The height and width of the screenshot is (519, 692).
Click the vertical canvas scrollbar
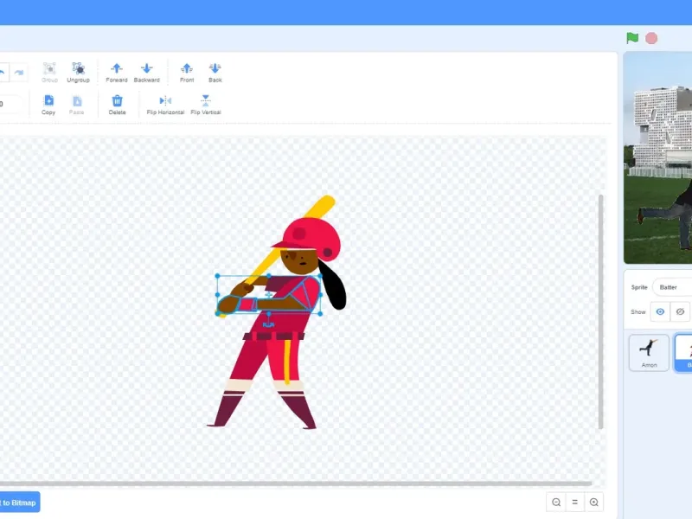(x=600, y=311)
